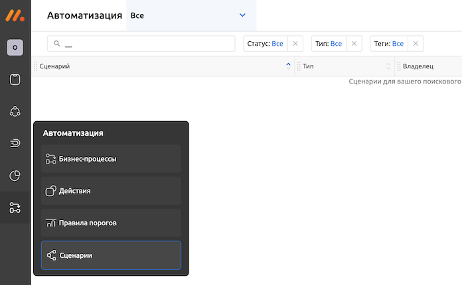
Task: Click the sidebar icon below the nodes icon
Action: 15,143
